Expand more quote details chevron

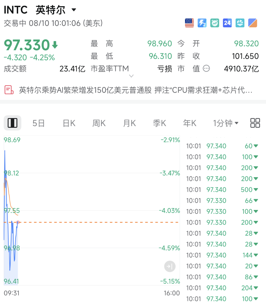pyautogui.click(x=131, y=76)
